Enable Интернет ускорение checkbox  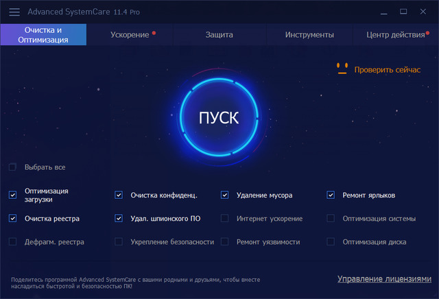pos(224,218)
